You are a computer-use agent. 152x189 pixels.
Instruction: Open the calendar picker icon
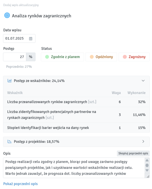[x=31, y=39]
